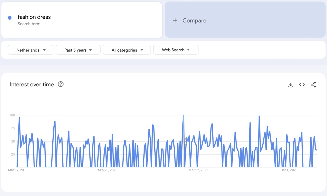Open the Netherlands region dropdown
Screen dimensions: 327x196
31,50
